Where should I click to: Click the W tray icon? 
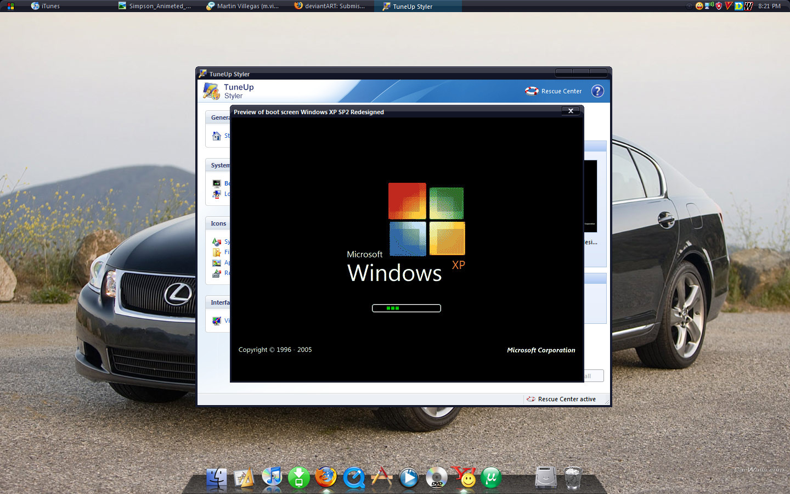pos(748,6)
